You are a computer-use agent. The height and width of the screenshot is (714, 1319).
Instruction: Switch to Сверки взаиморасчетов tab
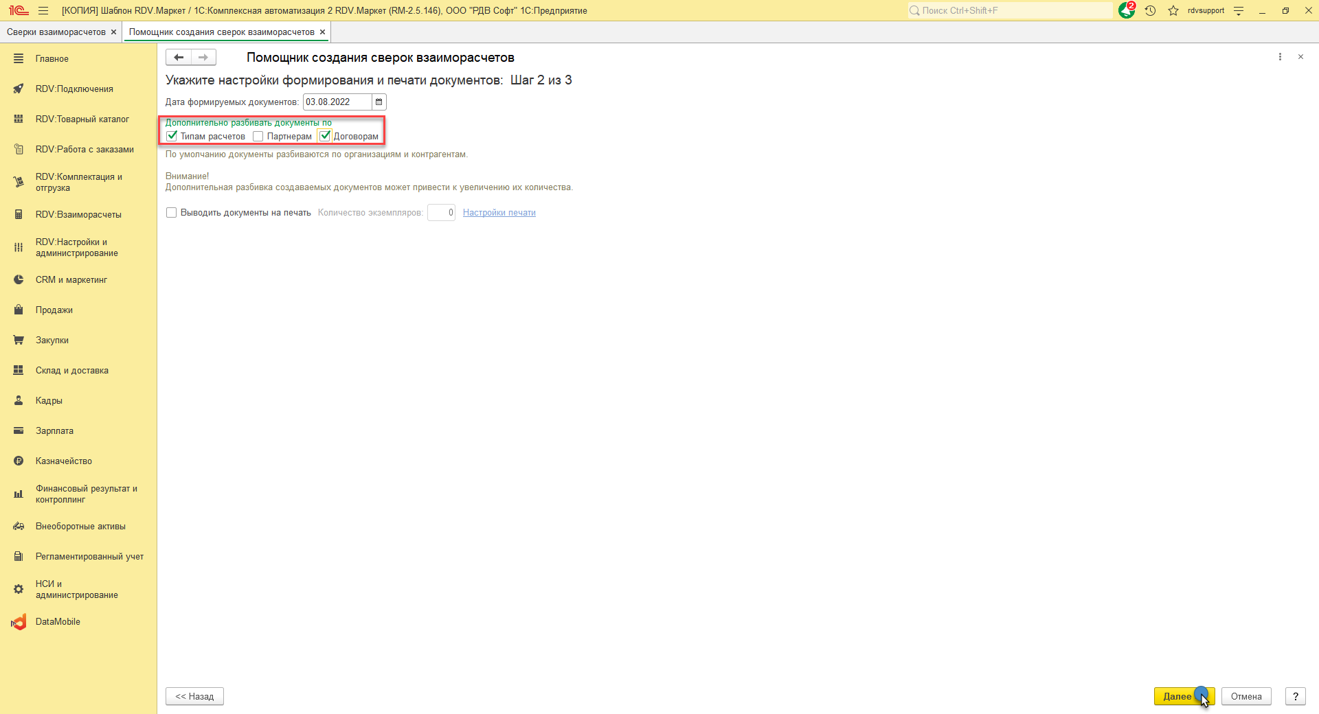coord(56,32)
